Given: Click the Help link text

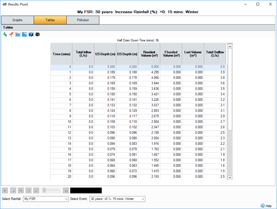Looking at the screenshot, I should [x=268, y=206].
